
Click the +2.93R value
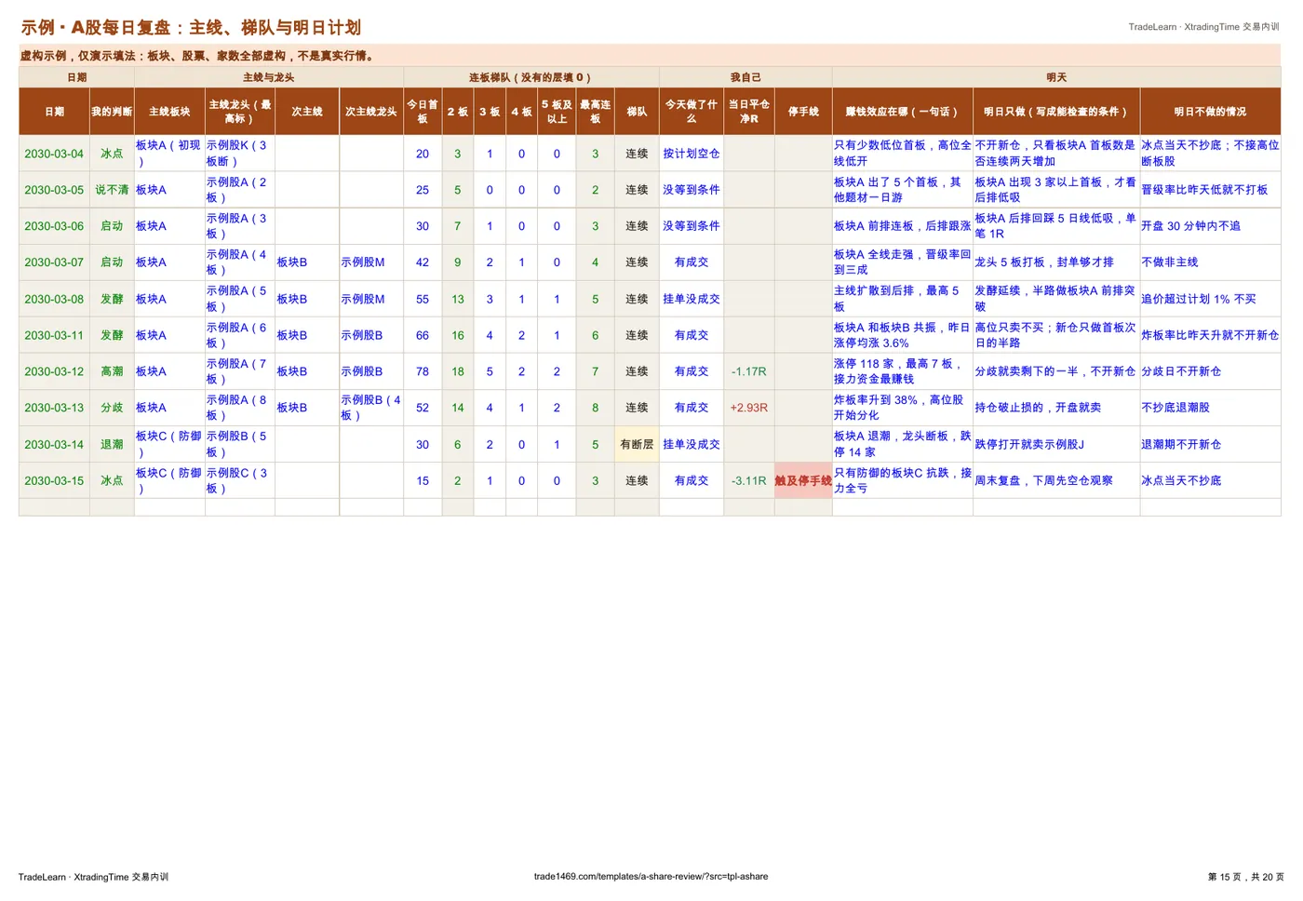[749, 408]
